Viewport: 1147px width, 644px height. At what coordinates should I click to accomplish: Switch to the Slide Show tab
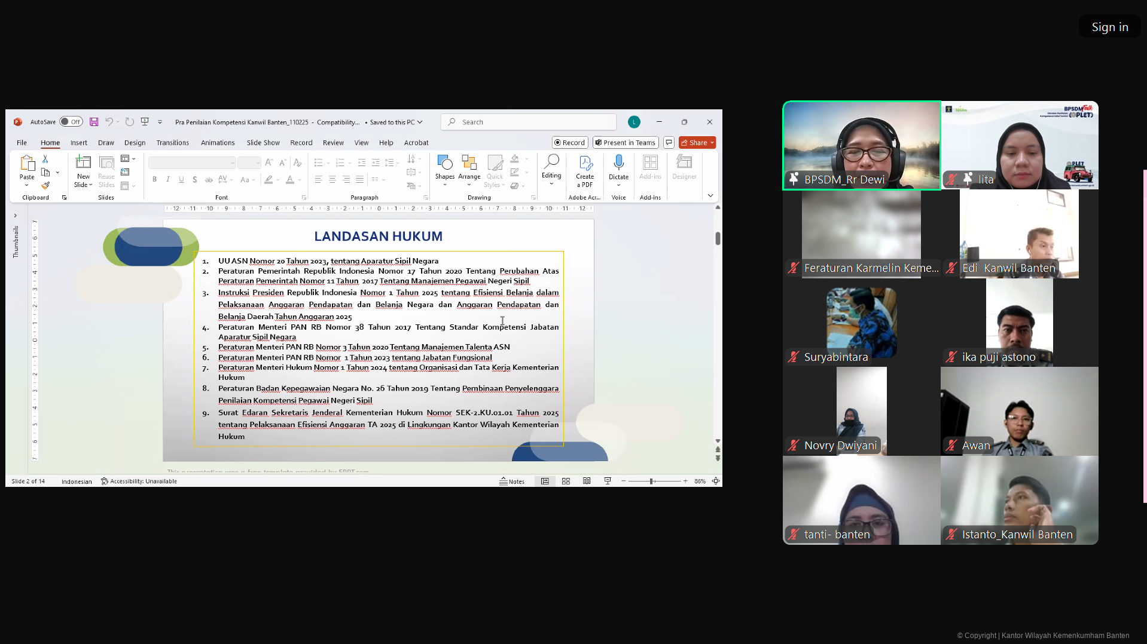pyautogui.click(x=263, y=143)
